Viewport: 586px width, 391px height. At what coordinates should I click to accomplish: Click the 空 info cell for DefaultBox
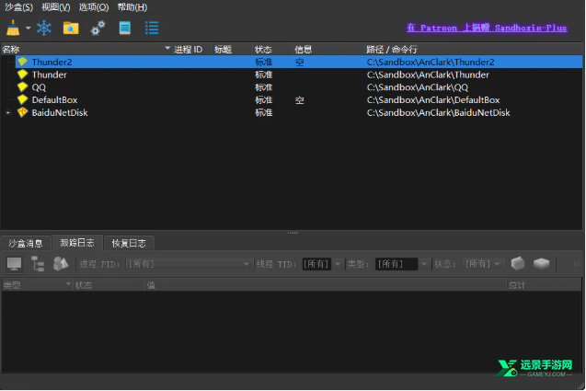(x=299, y=100)
